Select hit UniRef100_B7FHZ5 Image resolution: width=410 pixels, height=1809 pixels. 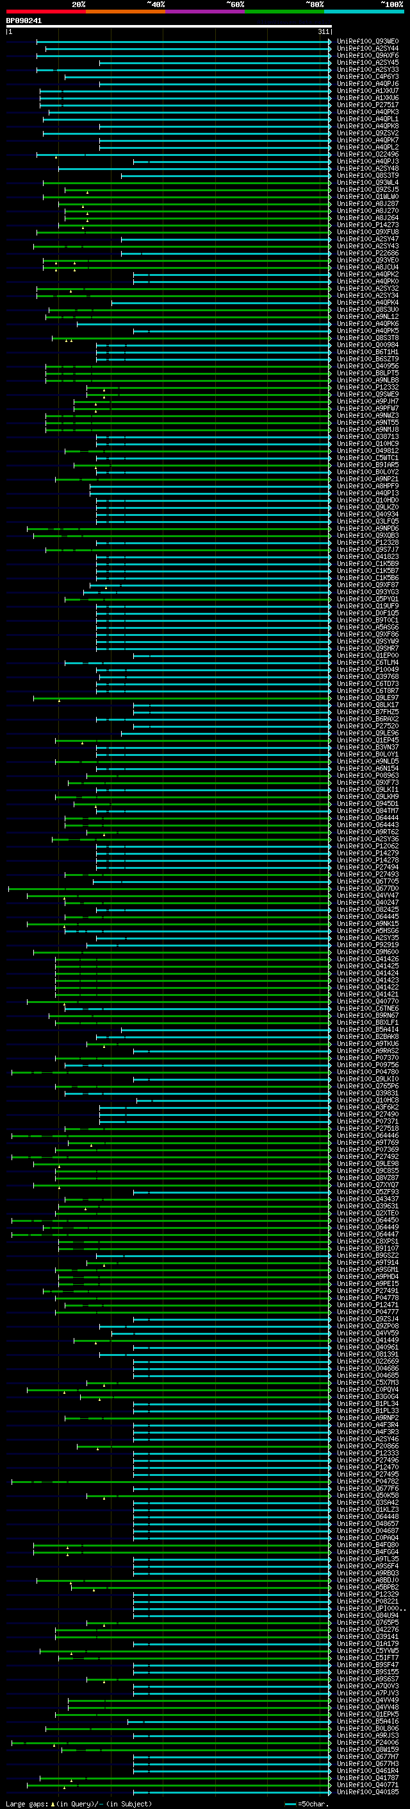pyautogui.click(x=368, y=712)
